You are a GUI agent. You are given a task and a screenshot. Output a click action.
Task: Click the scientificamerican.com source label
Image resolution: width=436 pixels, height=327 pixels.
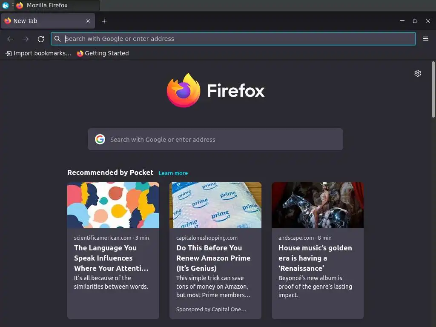coord(103,238)
